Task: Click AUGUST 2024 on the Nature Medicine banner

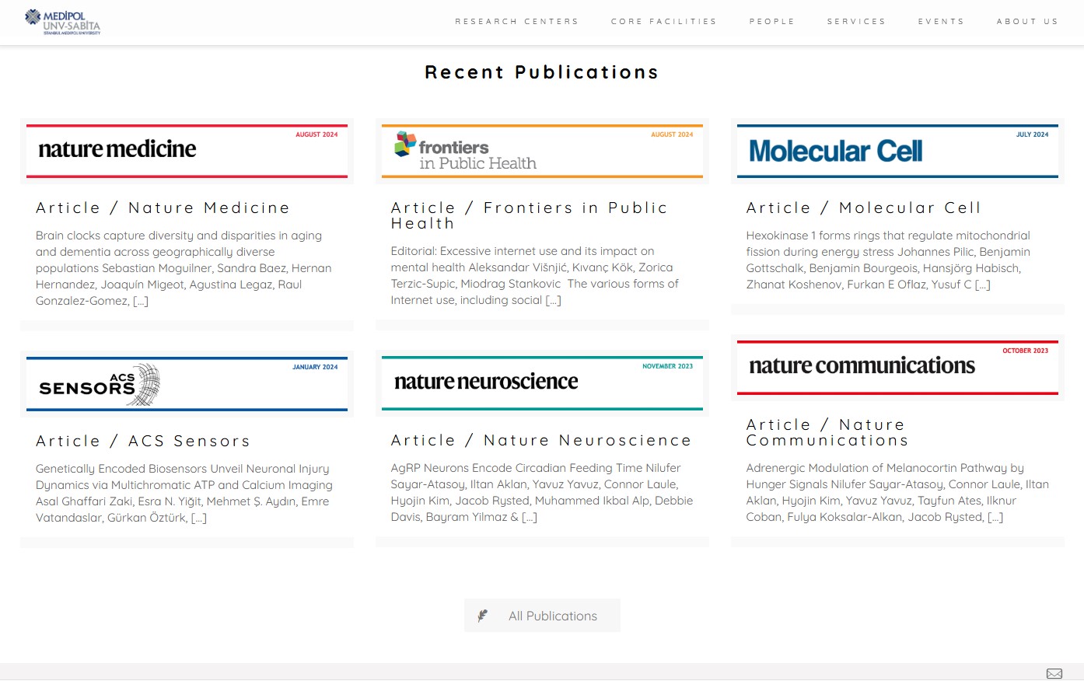Action: coord(316,134)
